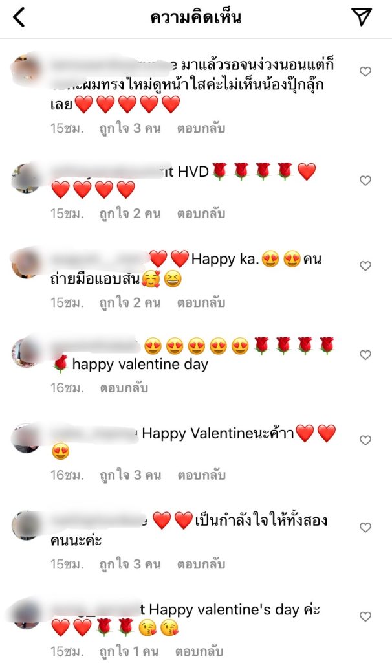The height and width of the screenshot is (663, 392).
Task: View 3 likes on first comment
Action: tap(130, 128)
